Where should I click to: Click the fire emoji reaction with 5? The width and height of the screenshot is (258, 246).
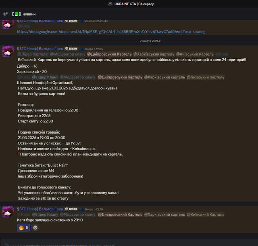(23, 227)
